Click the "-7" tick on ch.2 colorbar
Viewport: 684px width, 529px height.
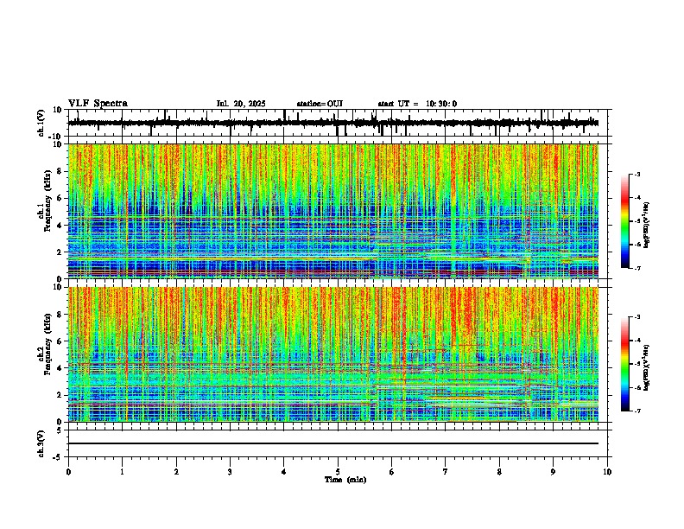636,411
